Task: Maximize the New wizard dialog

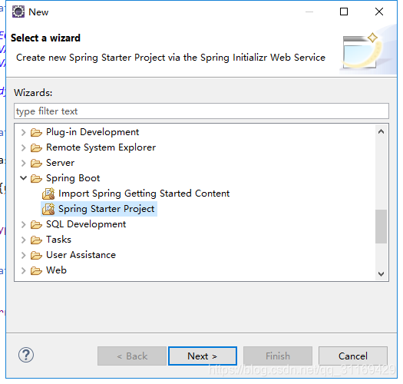Action: (344, 12)
